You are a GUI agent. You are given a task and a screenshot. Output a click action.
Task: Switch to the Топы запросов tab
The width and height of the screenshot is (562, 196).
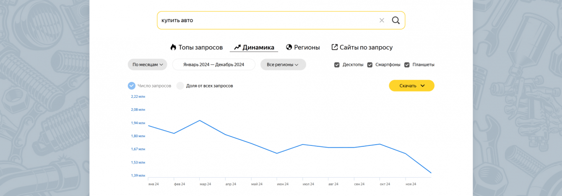pos(200,47)
